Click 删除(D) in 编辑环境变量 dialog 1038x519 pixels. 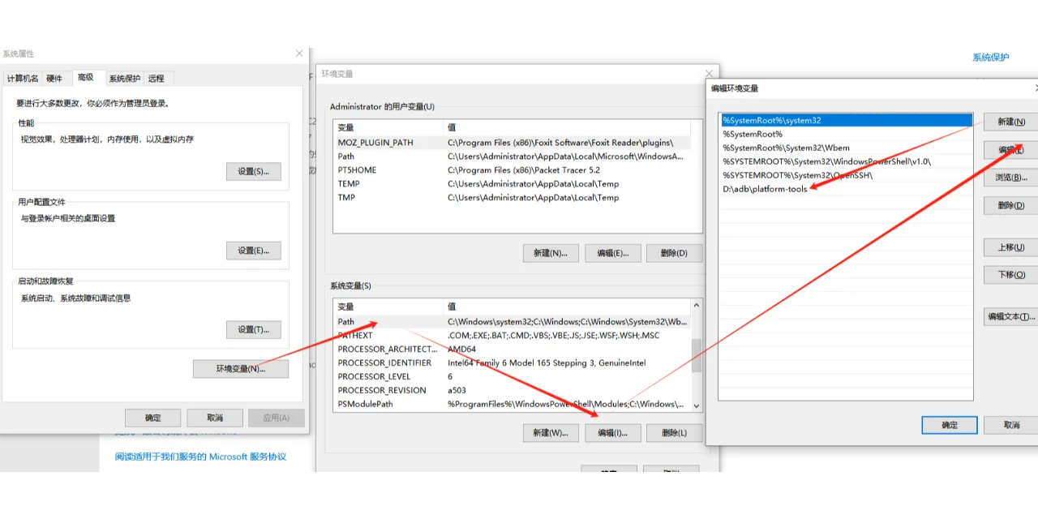click(1010, 206)
